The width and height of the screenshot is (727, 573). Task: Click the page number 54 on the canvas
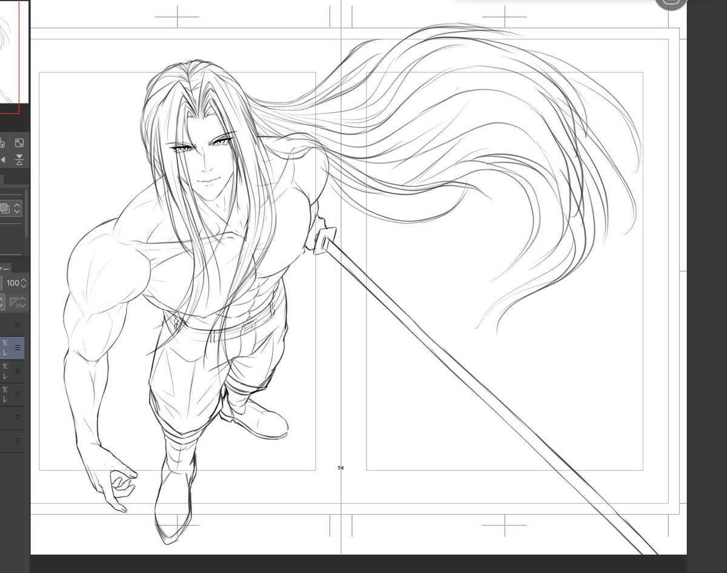point(340,468)
